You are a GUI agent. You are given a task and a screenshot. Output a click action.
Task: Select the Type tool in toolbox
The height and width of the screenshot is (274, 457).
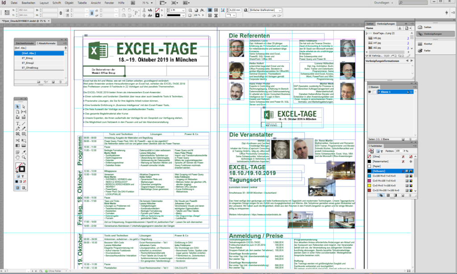pos(18,124)
